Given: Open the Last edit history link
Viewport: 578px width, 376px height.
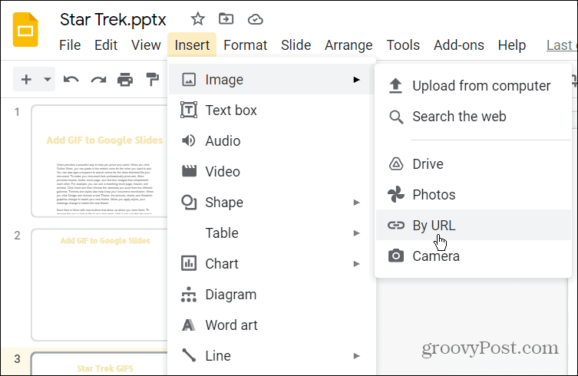Looking at the screenshot, I should pos(561,45).
